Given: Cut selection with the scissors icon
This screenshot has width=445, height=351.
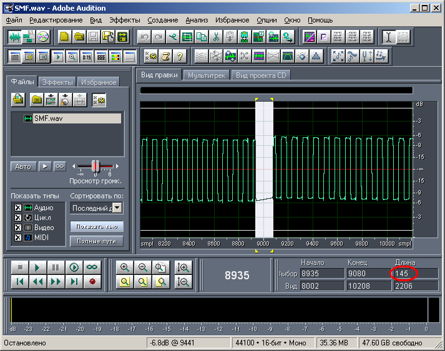Looking at the screenshot, I should coord(216,37).
